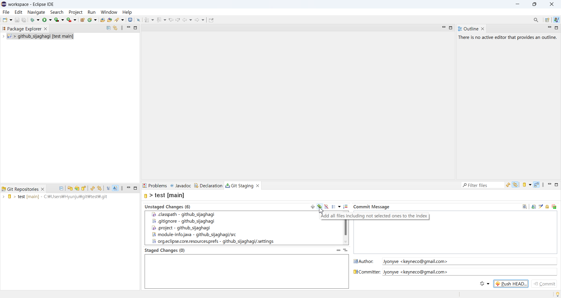
Task: Open the Window menu
Action: tap(109, 12)
